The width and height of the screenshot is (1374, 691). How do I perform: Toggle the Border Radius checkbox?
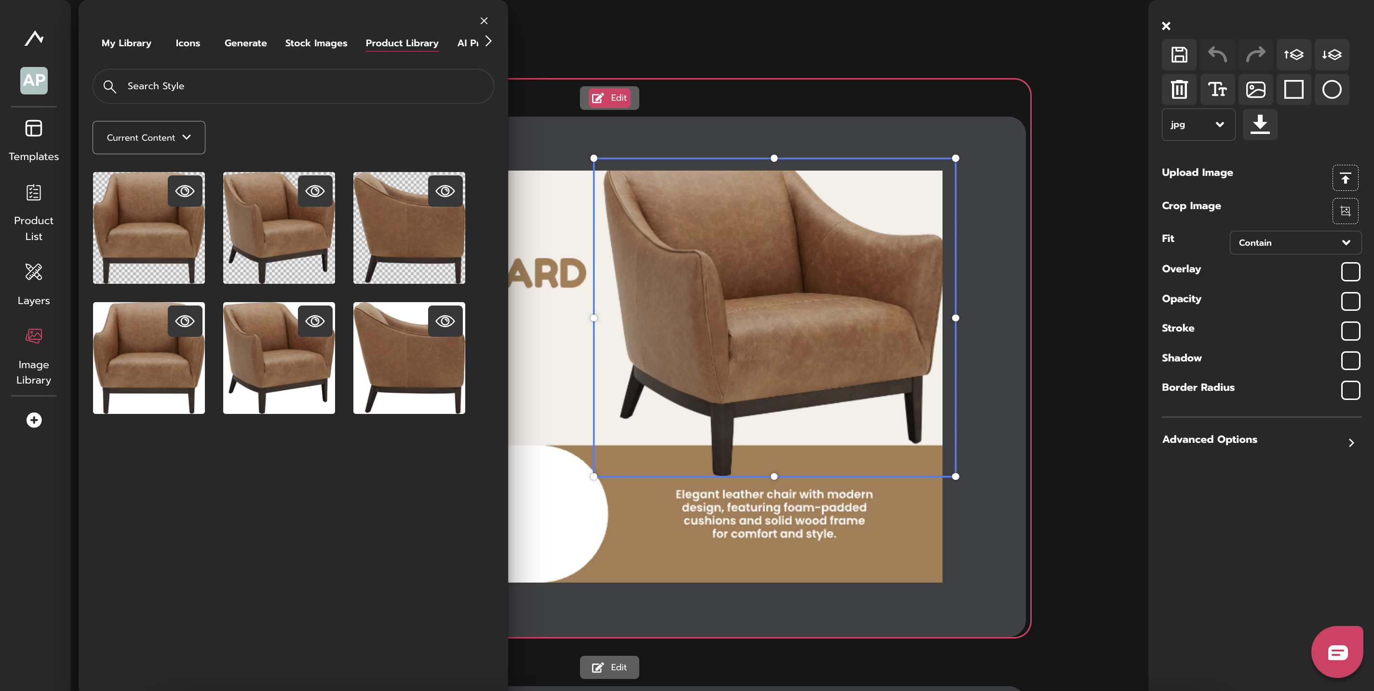pos(1350,390)
